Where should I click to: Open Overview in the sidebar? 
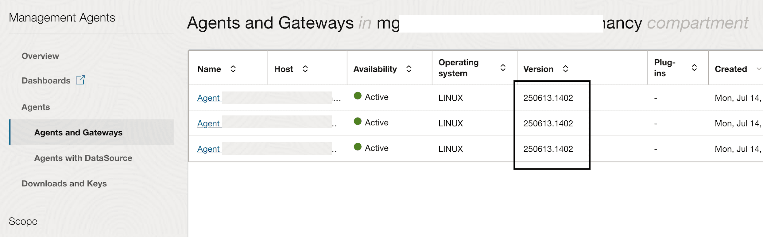[x=40, y=56]
